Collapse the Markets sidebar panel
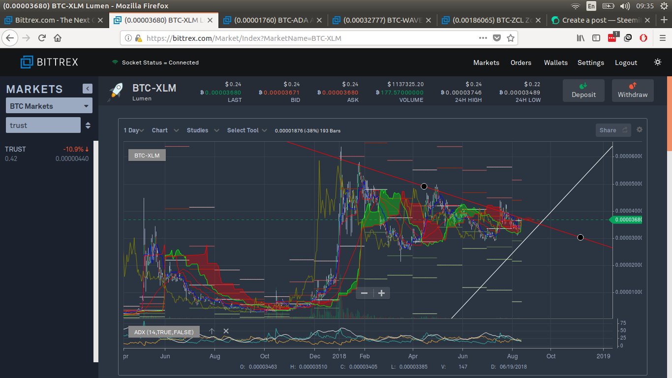This screenshot has width=672, height=378. [x=88, y=89]
